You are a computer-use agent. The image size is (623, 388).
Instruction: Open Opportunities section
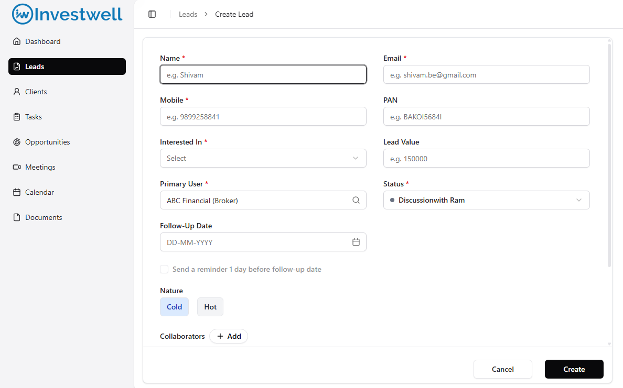(x=67, y=142)
